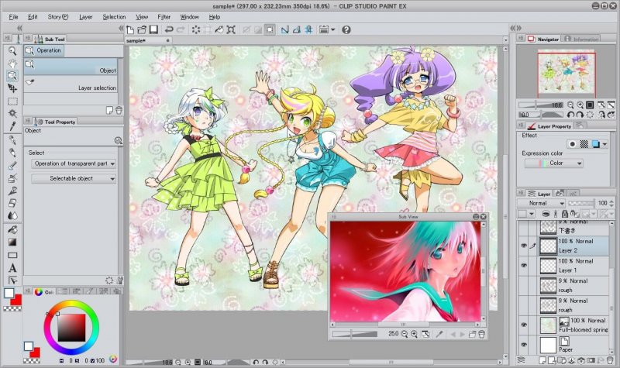Viewport: 620px width, 368px height.
Task: Hide Layer 2 using eye icon
Action: pos(524,246)
